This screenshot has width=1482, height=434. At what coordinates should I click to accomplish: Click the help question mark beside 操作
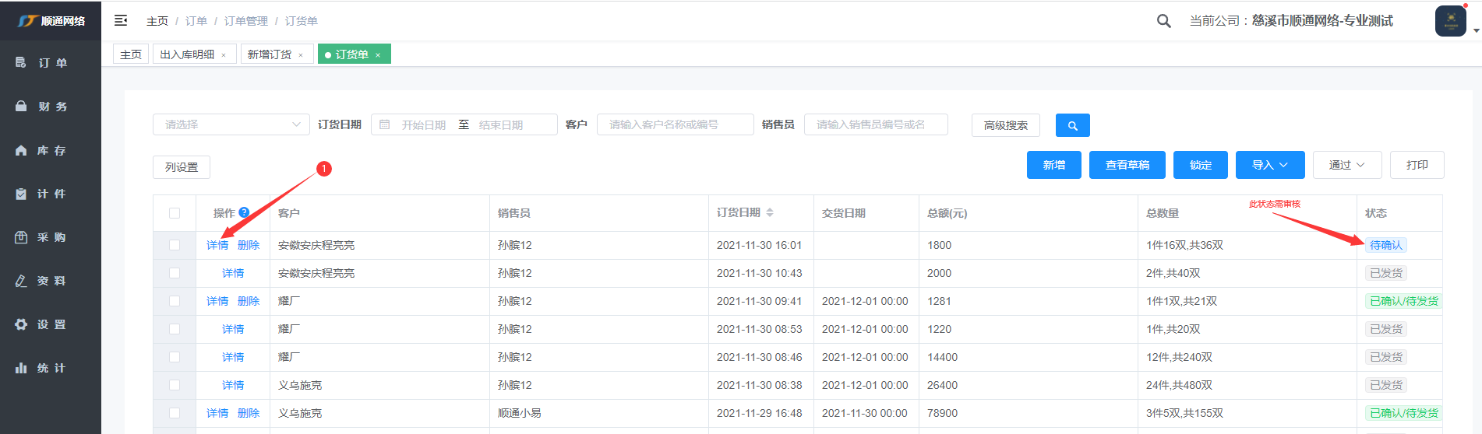coord(244,212)
